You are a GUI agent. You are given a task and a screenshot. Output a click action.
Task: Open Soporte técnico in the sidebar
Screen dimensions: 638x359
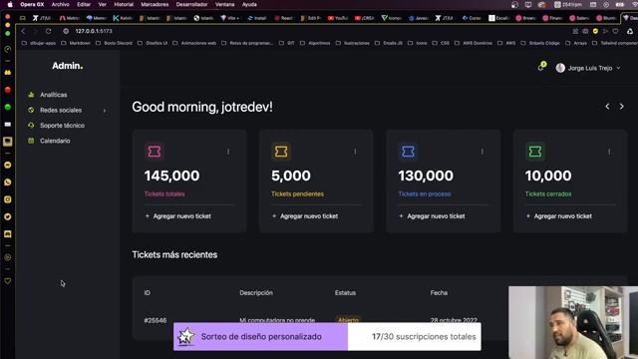pos(56,126)
